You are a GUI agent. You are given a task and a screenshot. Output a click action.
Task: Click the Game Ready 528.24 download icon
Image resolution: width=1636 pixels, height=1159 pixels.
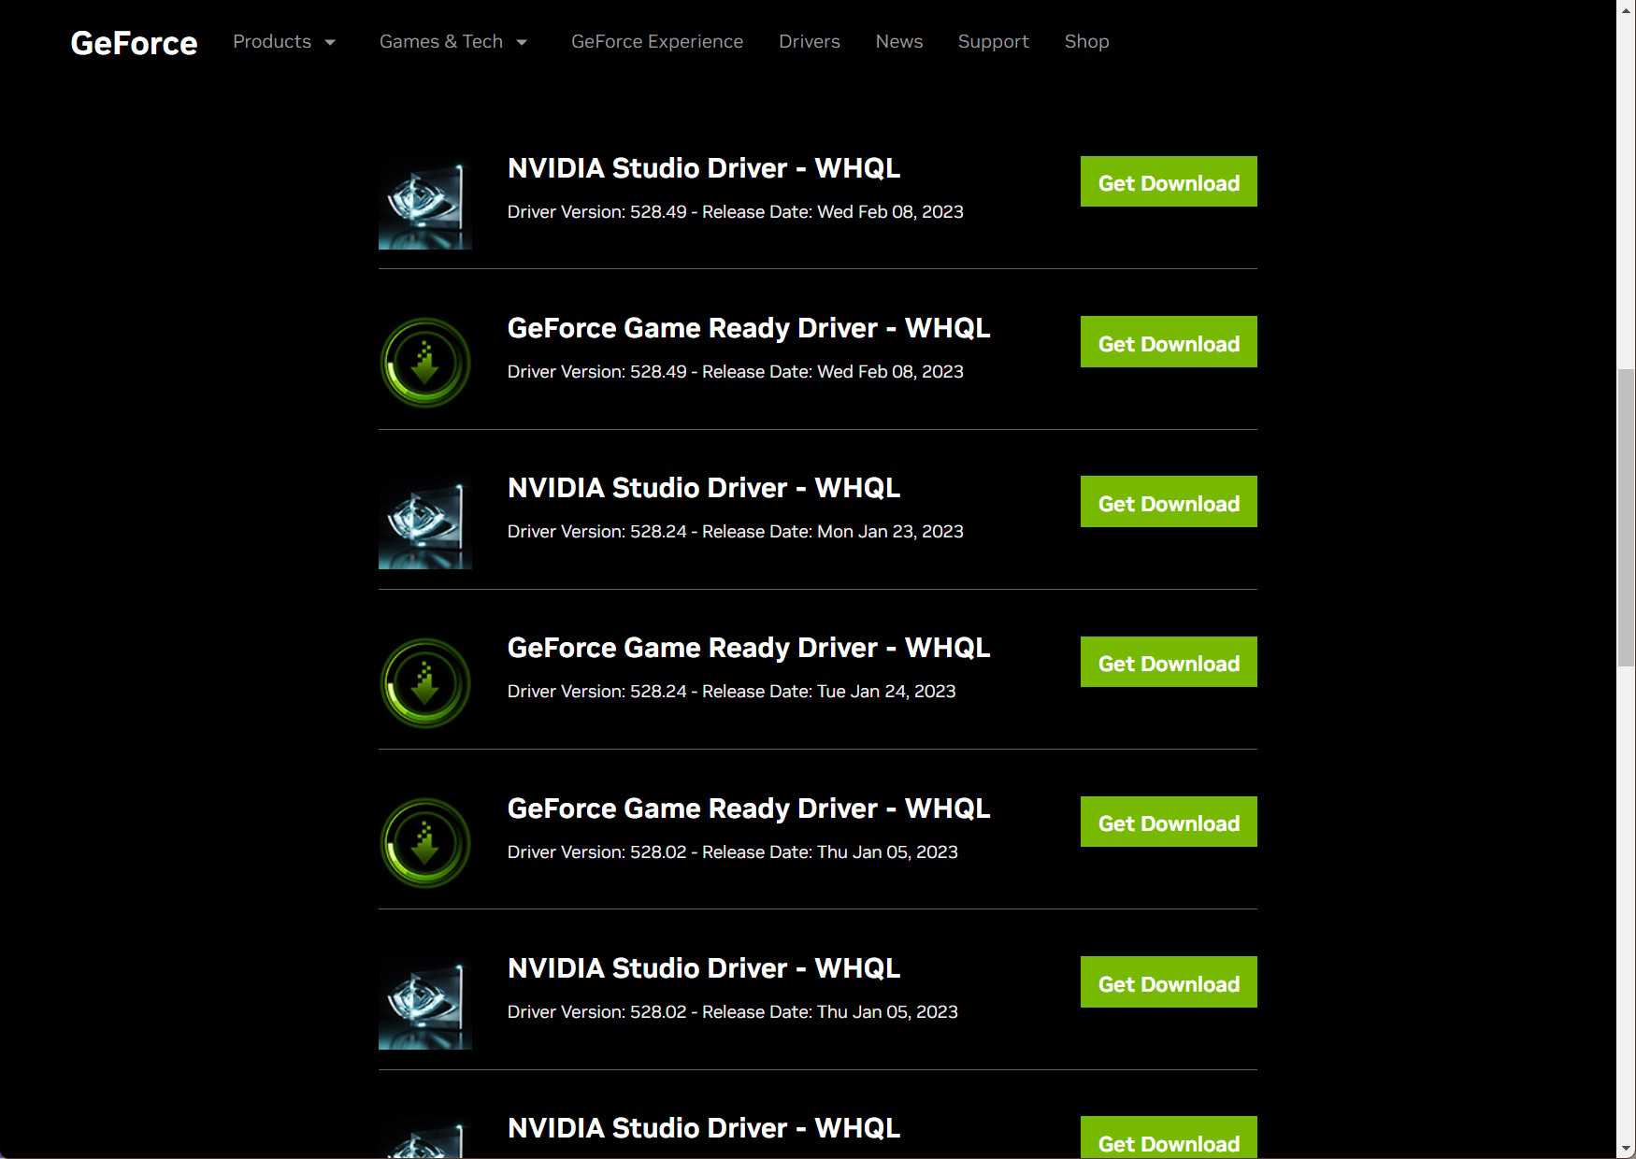pos(425,682)
